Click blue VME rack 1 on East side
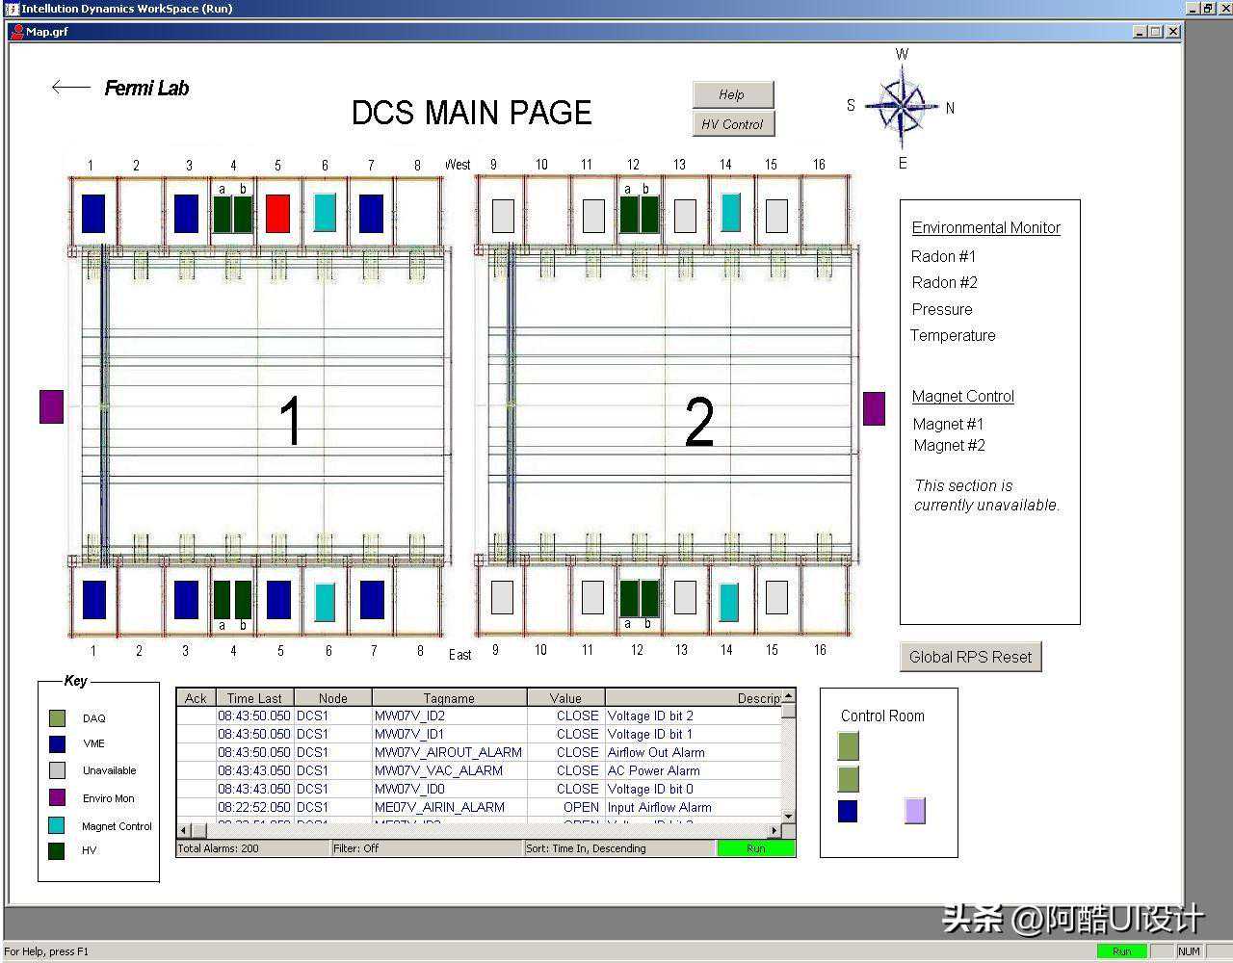Image resolution: width=1233 pixels, height=963 pixels. point(93,600)
